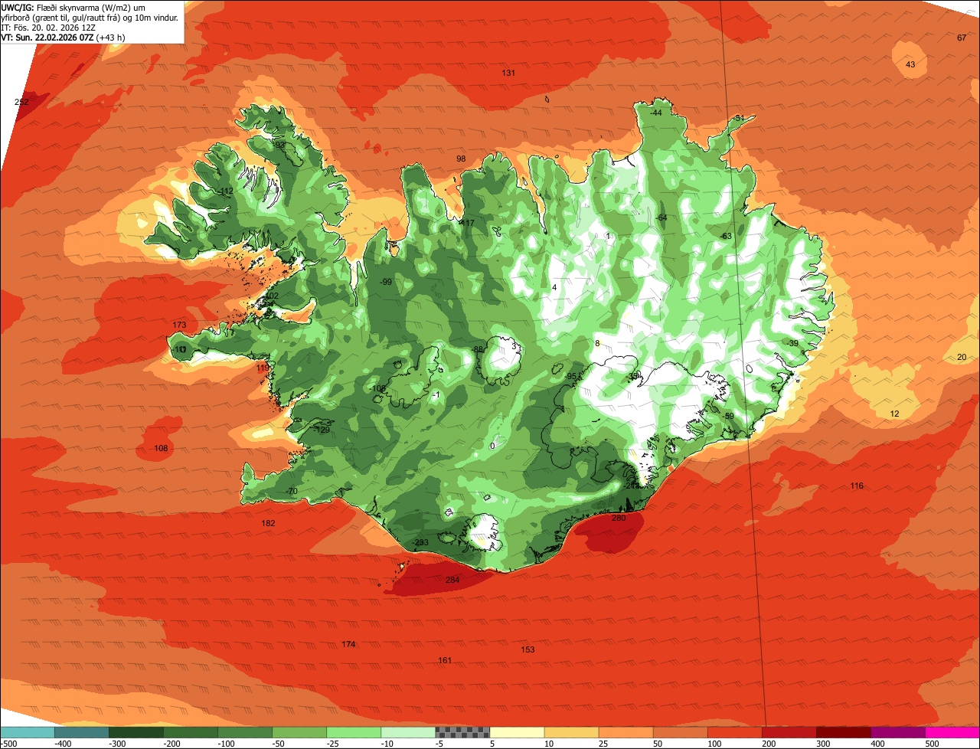This screenshot has height=749, width=980.
Task: Pick the 25 to 50 light orange swatch
Action: tap(626, 732)
